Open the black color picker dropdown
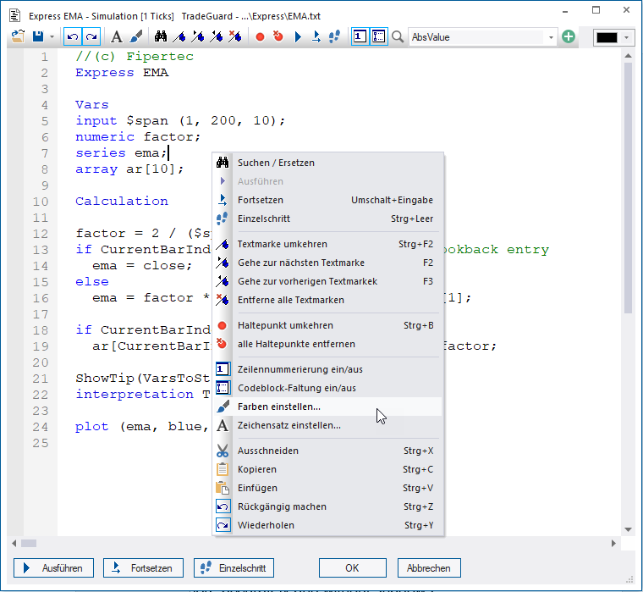Viewport: 643px width, 592px height. 627,37
